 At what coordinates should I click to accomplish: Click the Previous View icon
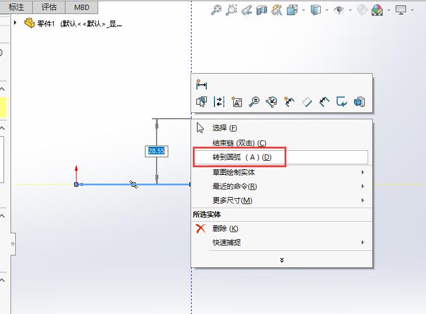(247, 10)
